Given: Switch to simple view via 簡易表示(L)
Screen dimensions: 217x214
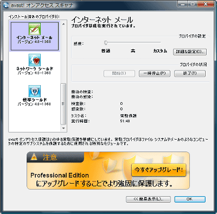Looking at the screenshot, I should coord(148,199).
